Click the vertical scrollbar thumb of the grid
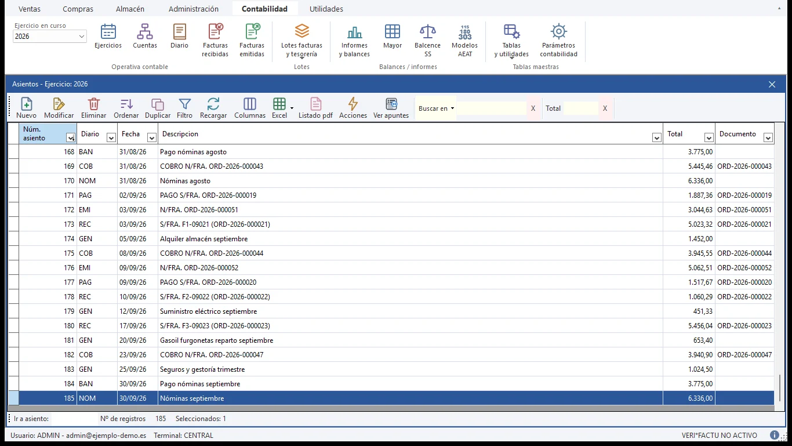The width and height of the screenshot is (792, 446). click(x=780, y=387)
